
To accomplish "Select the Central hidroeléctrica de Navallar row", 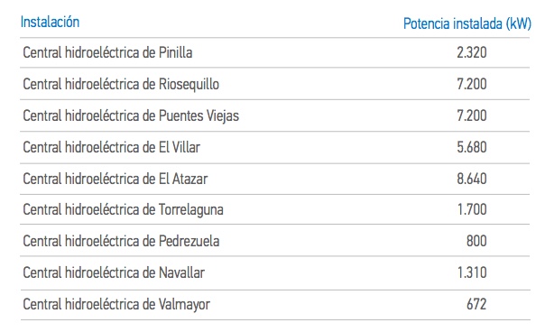I will click(x=275, y=272).
